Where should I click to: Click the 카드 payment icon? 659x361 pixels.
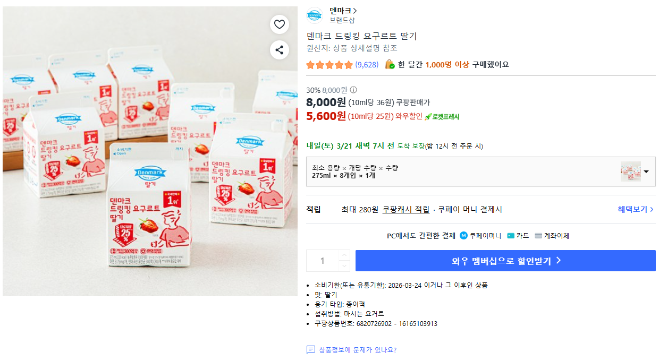click(x=511, y=236)
